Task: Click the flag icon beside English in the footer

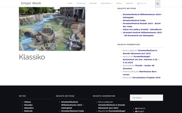Action: [x=136, y=111]
